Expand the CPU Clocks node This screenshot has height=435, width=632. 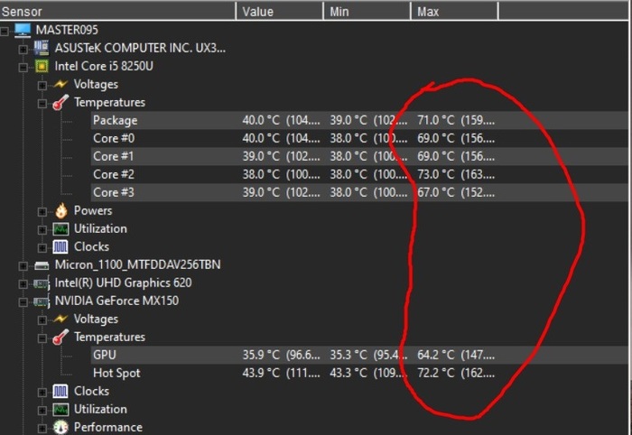pos(42,247)
